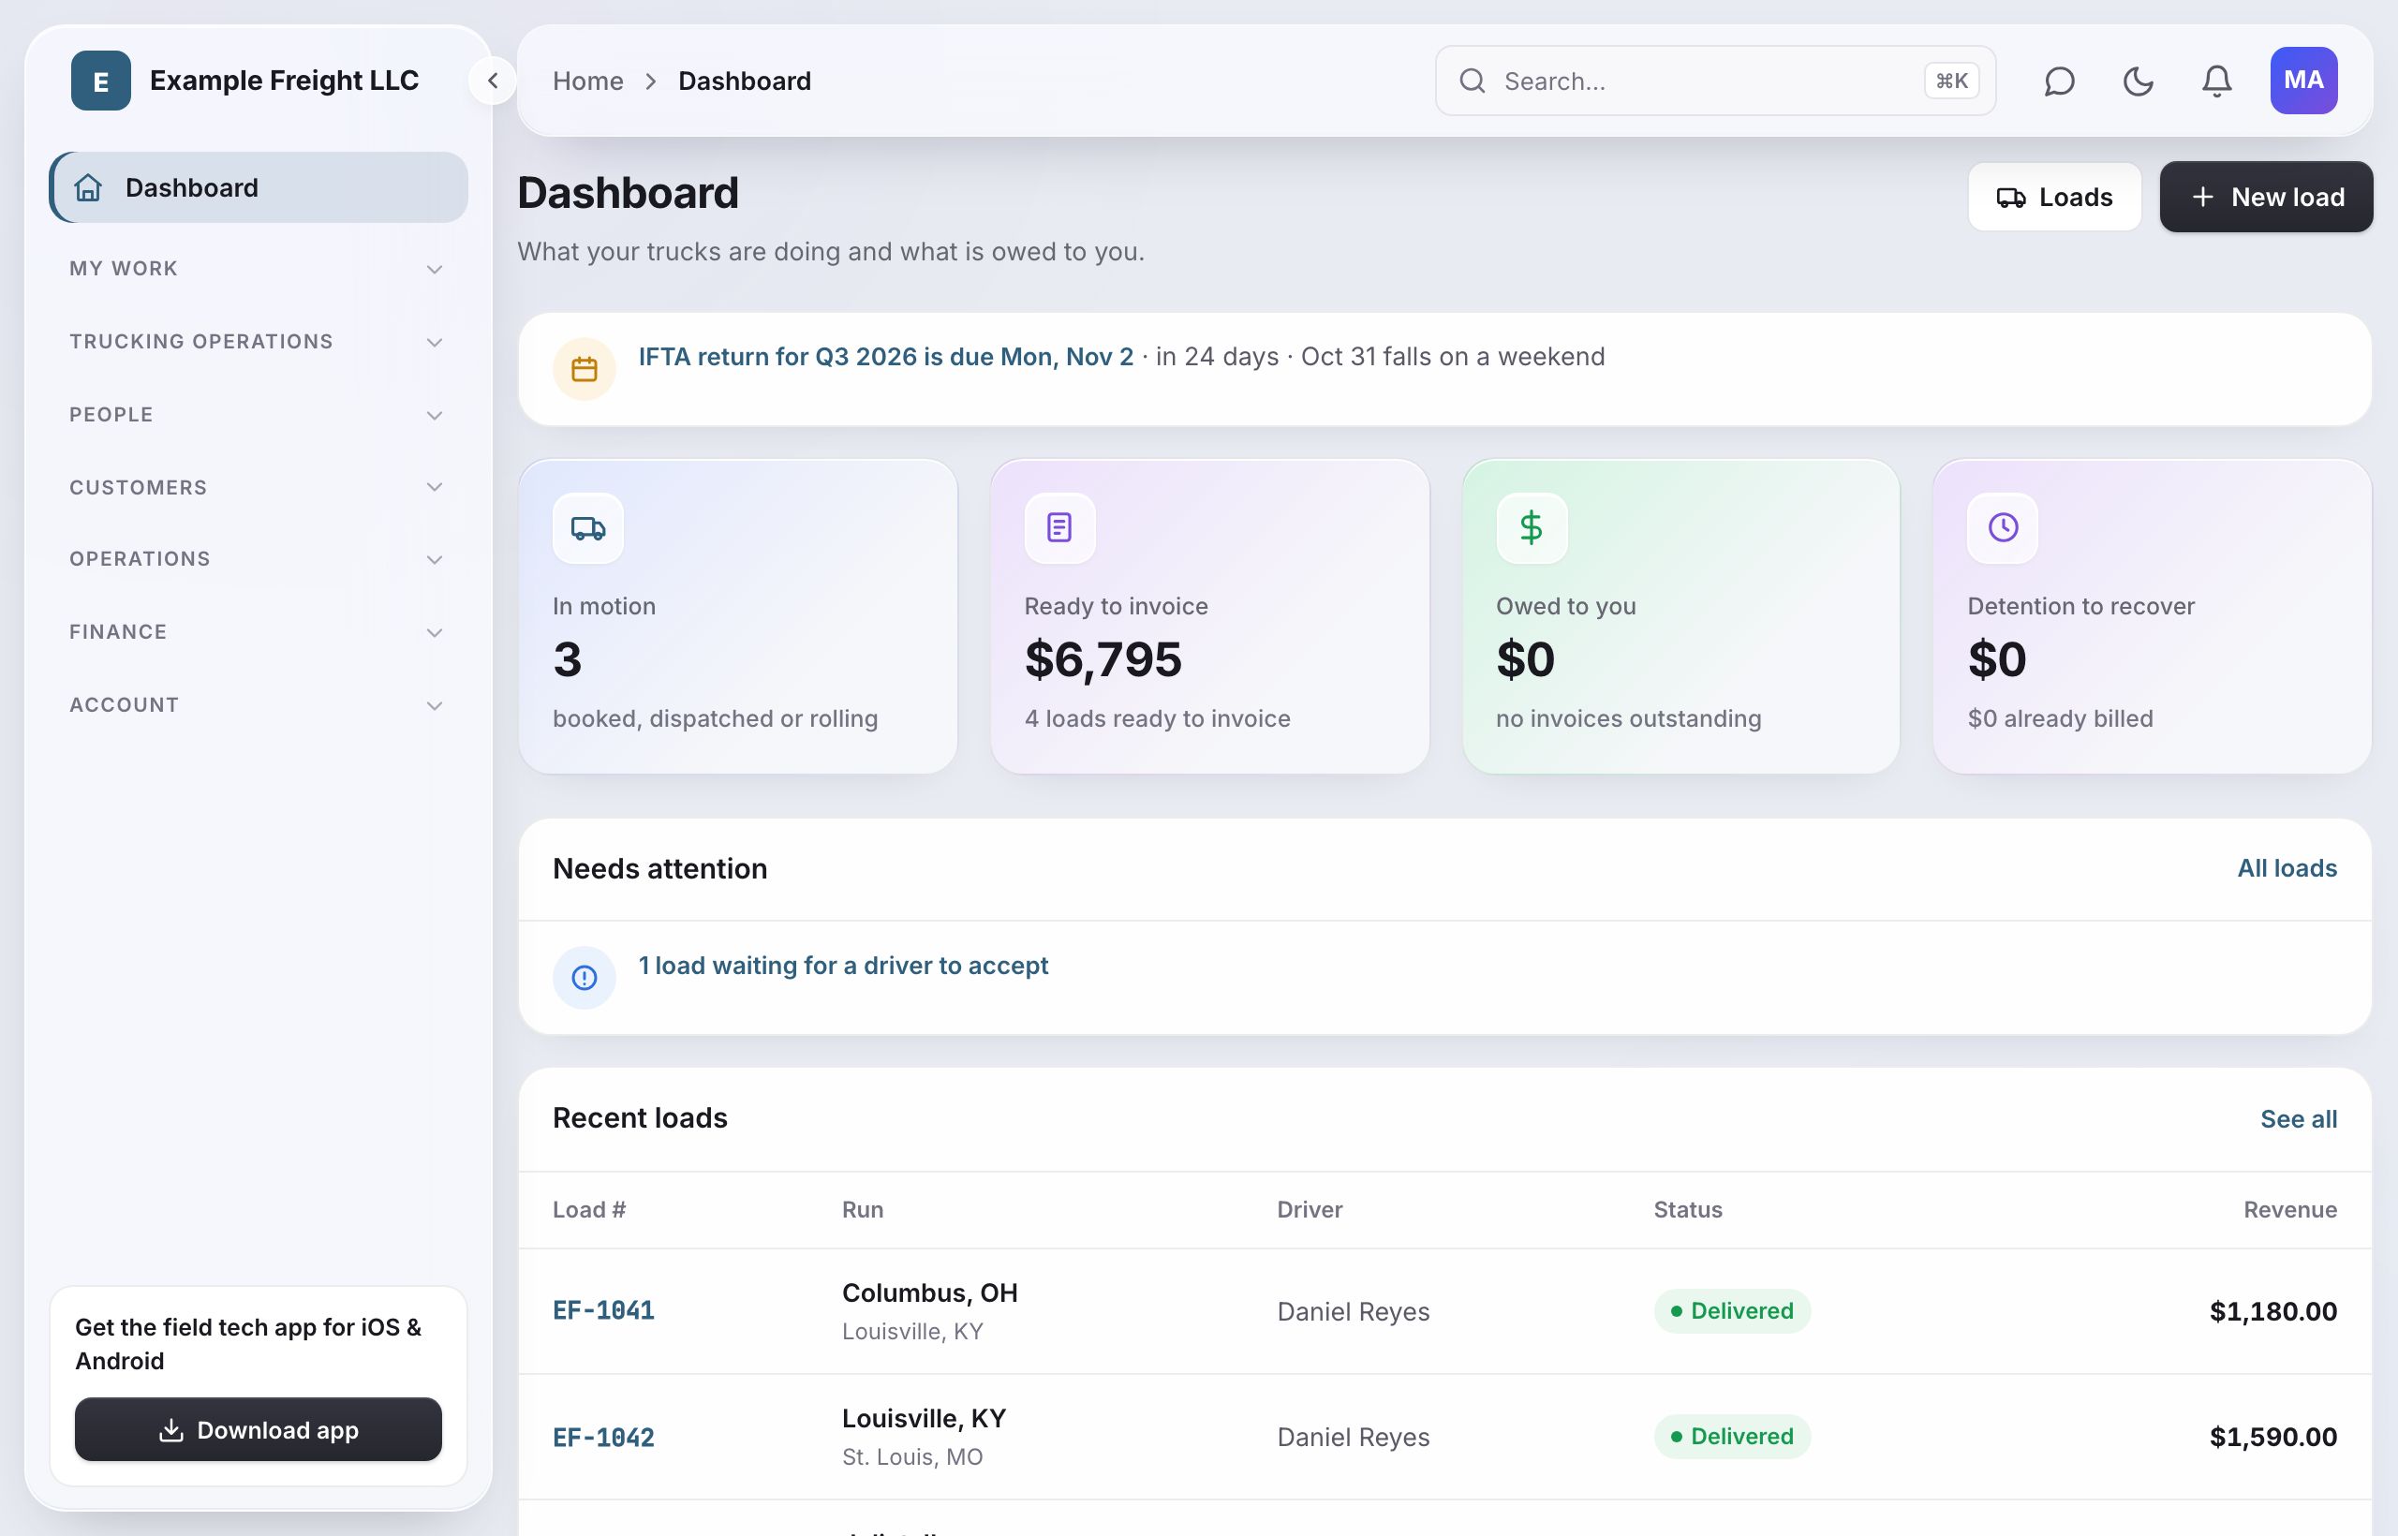Screen dimensions: 2398x1536
Task: Click the Status column header
Action: click(1688, 1209)
